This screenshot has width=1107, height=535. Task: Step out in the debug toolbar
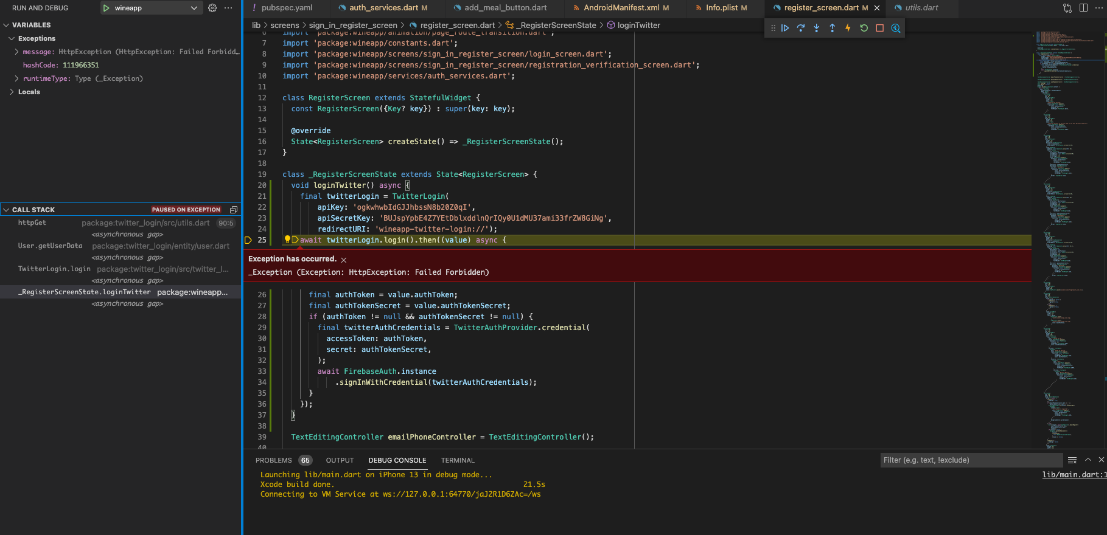[x=833, y=28]
